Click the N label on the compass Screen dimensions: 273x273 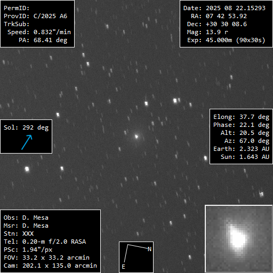(x=149, y=249)
